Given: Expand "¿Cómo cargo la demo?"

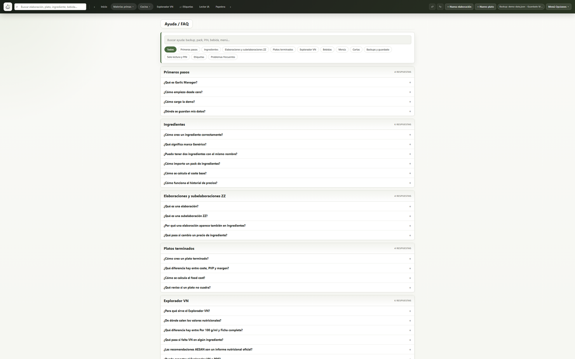Looking at the screenshot, I should 287,102.
